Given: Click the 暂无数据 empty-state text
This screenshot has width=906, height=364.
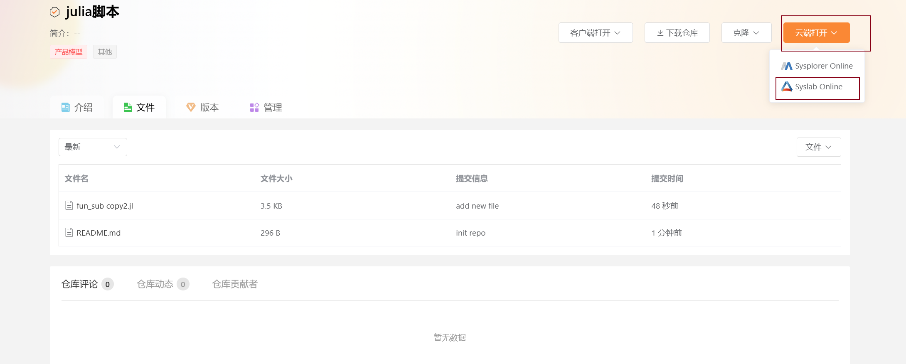Looking at the screenshot, I should coord(450,337).
